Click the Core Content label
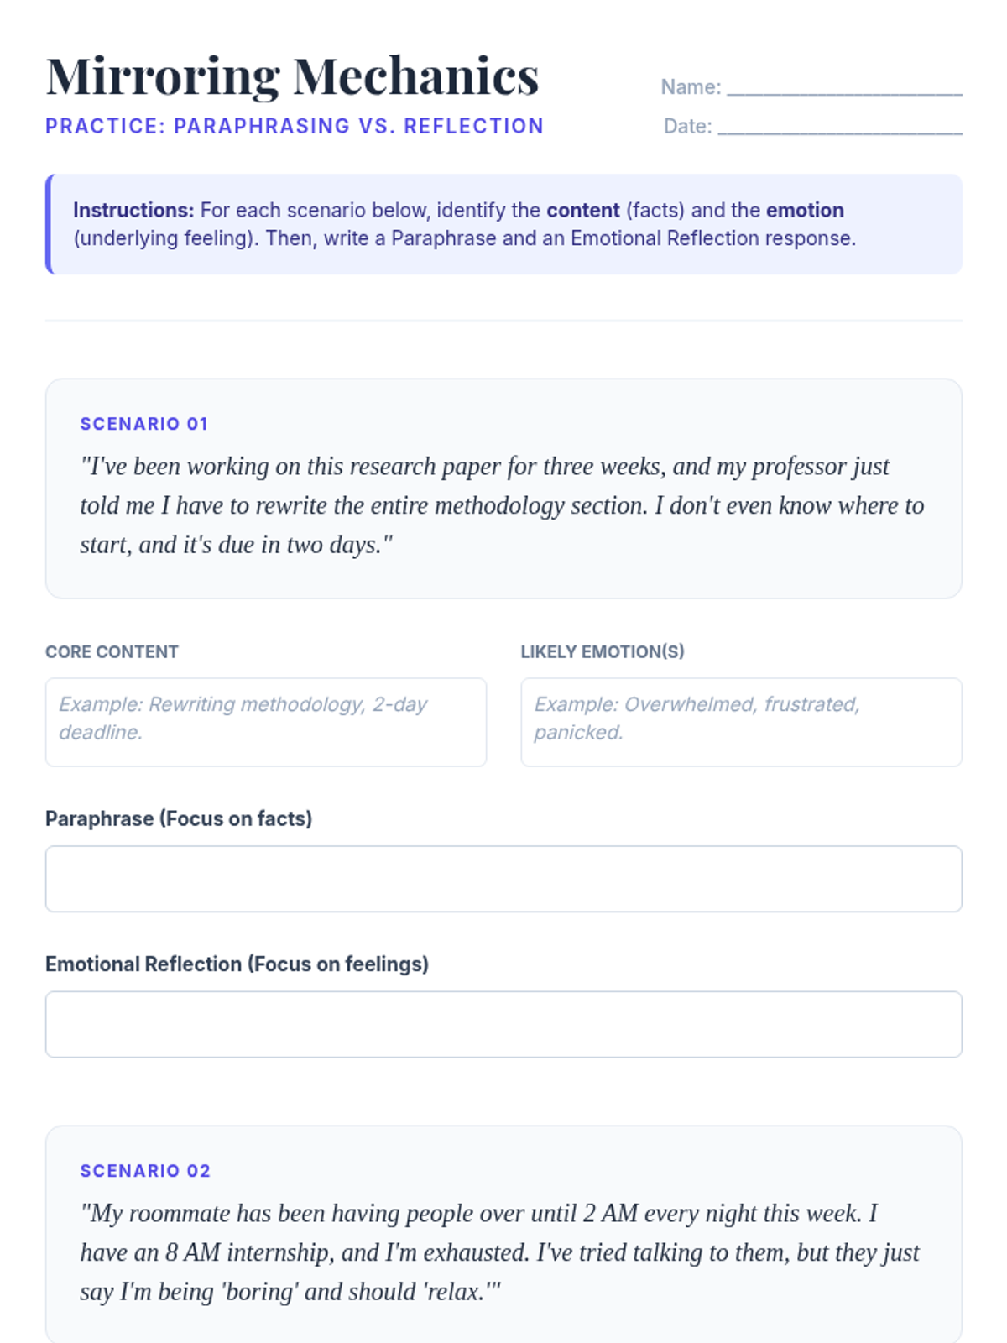This screenshot has height=1343, width=1007. coord(112,651)
